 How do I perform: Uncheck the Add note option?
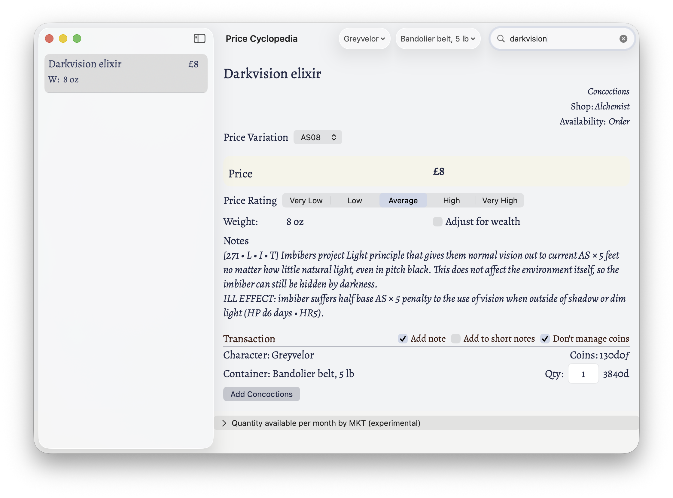[x=403, y=339]
